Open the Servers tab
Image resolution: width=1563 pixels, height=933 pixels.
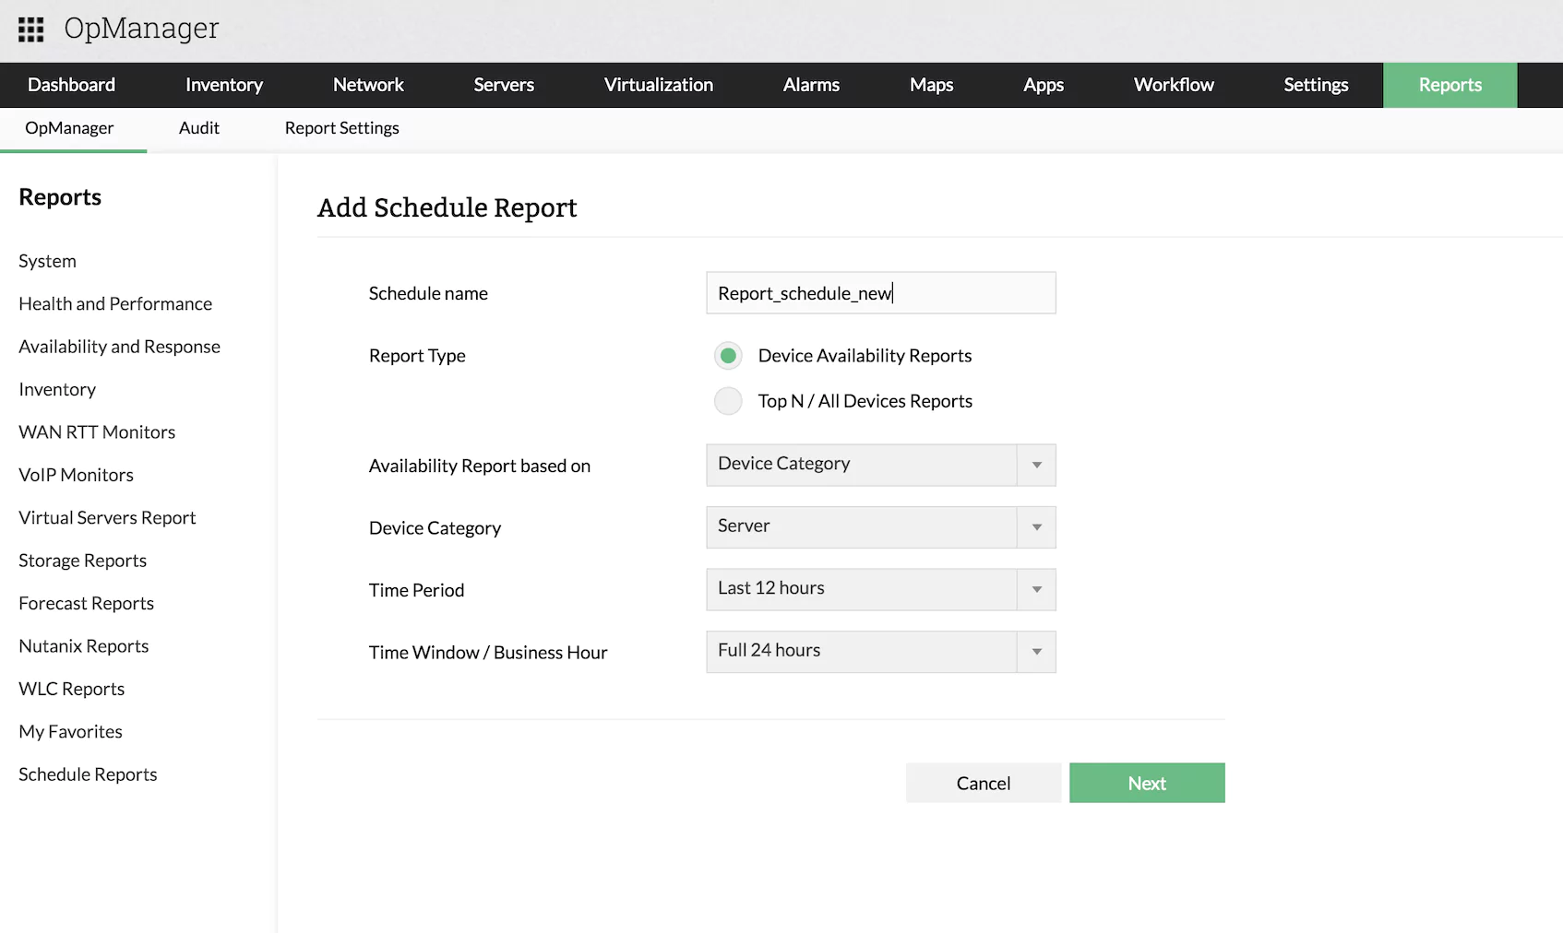(x=504, y=85)
